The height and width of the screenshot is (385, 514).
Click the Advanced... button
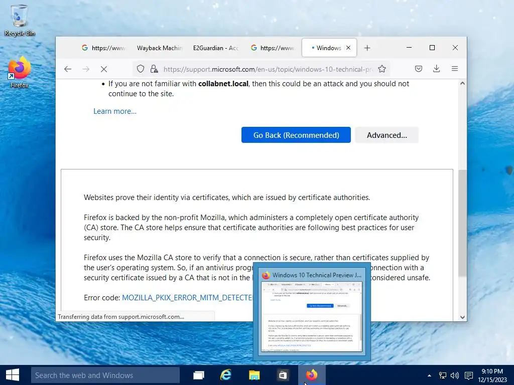387,135
